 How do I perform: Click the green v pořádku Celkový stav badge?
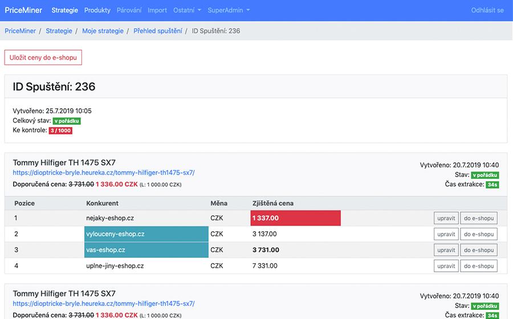pyautogui.click(x=67, y=121)
